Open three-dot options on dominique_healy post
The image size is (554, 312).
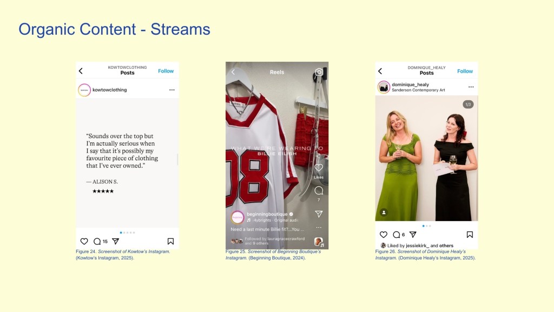(471, 87)
